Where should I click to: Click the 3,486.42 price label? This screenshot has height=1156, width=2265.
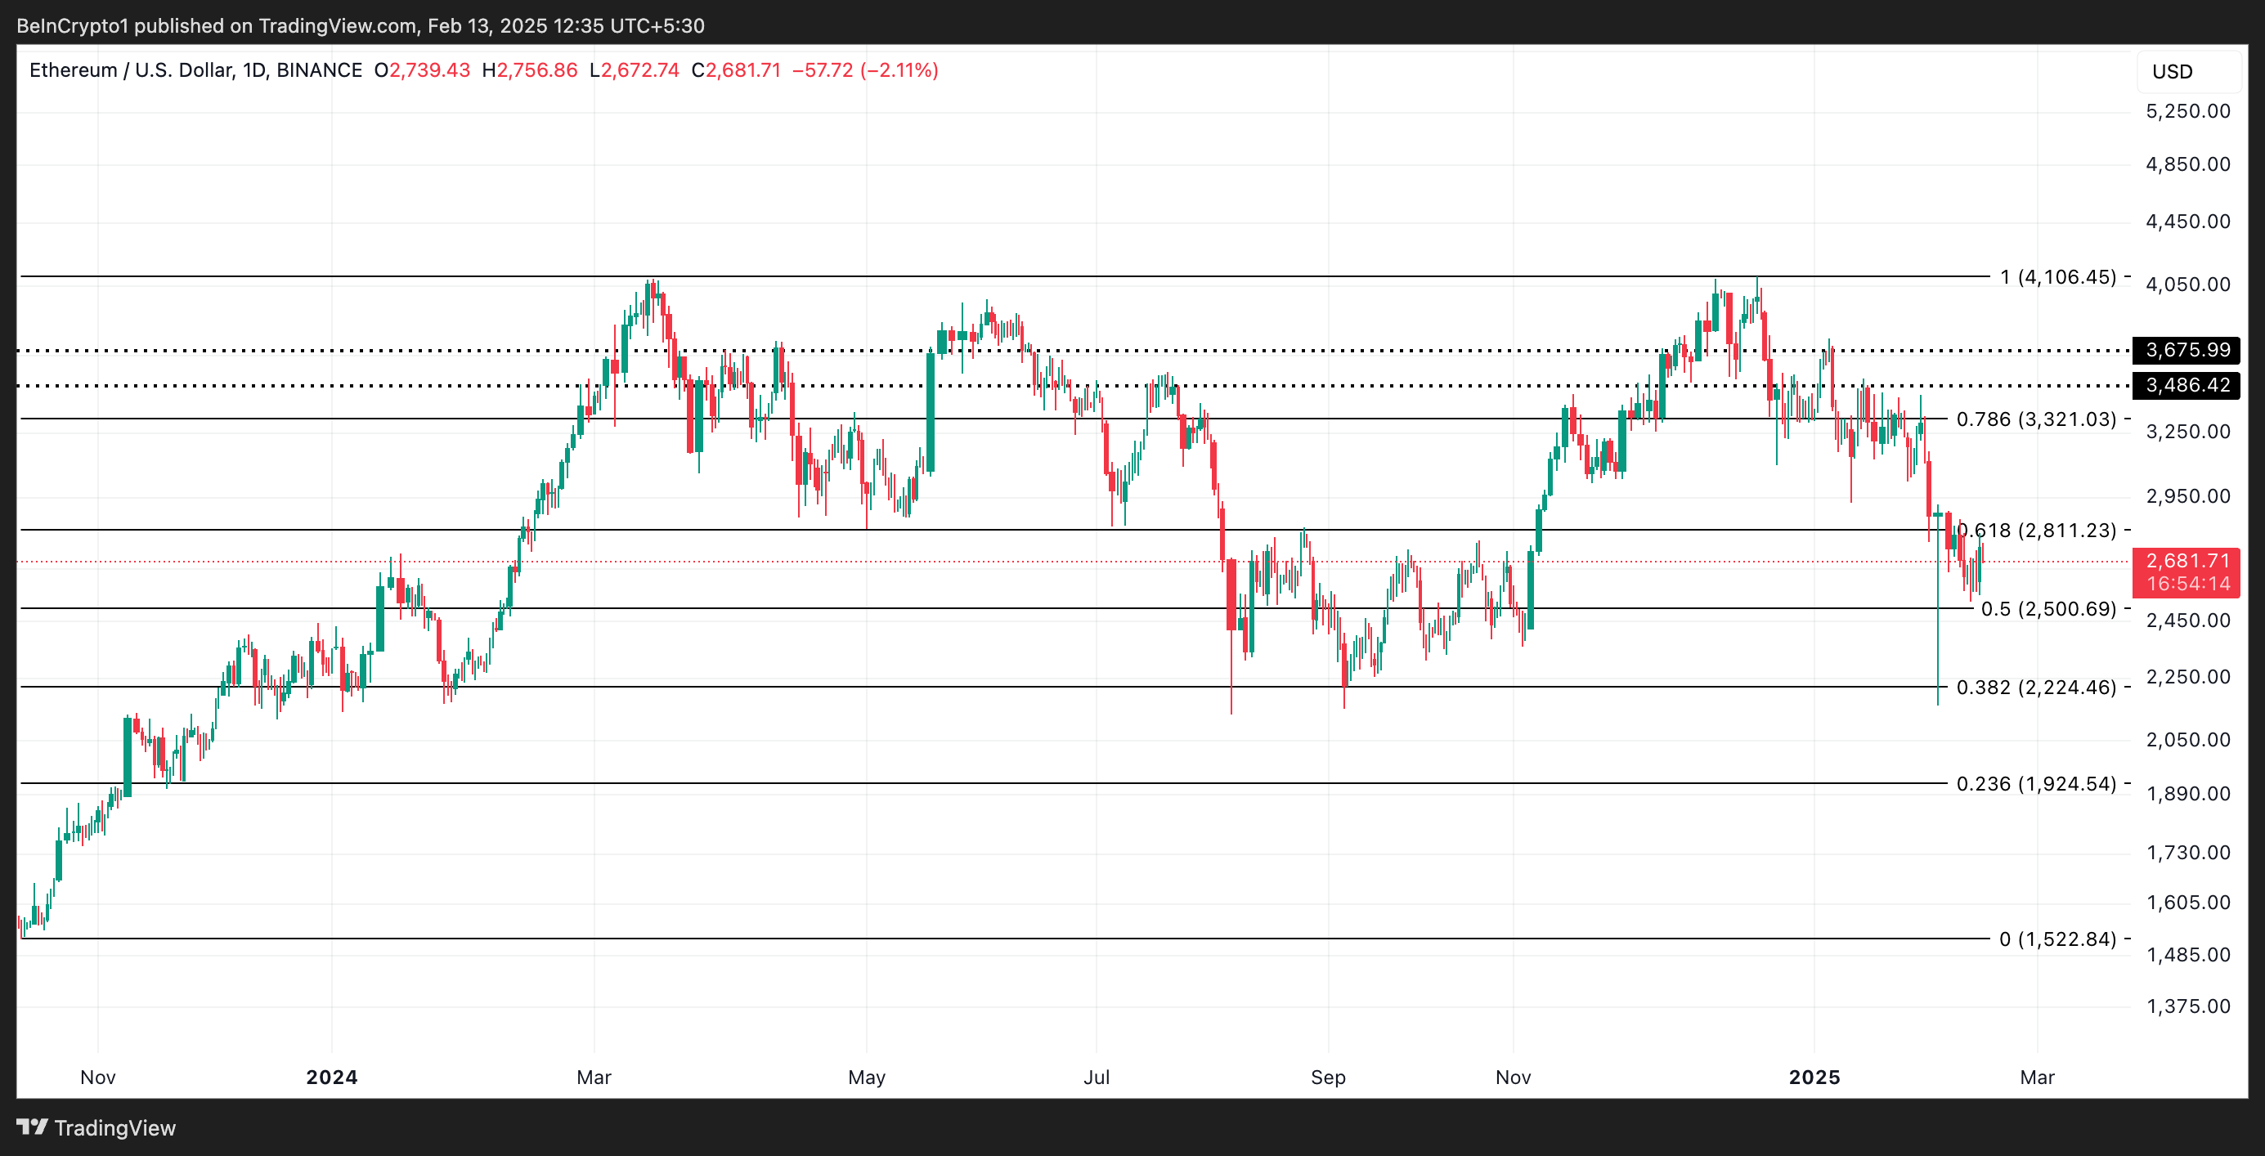click(x=2186, y=385)
